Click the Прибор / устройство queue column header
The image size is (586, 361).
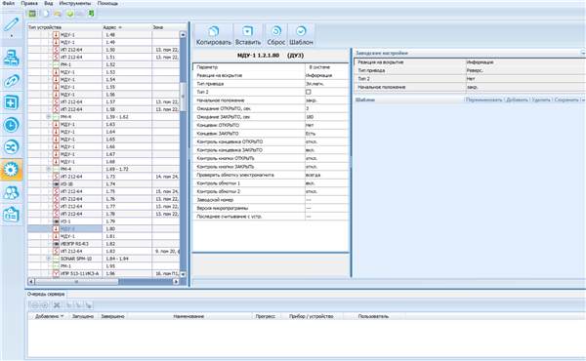(311, 316)
